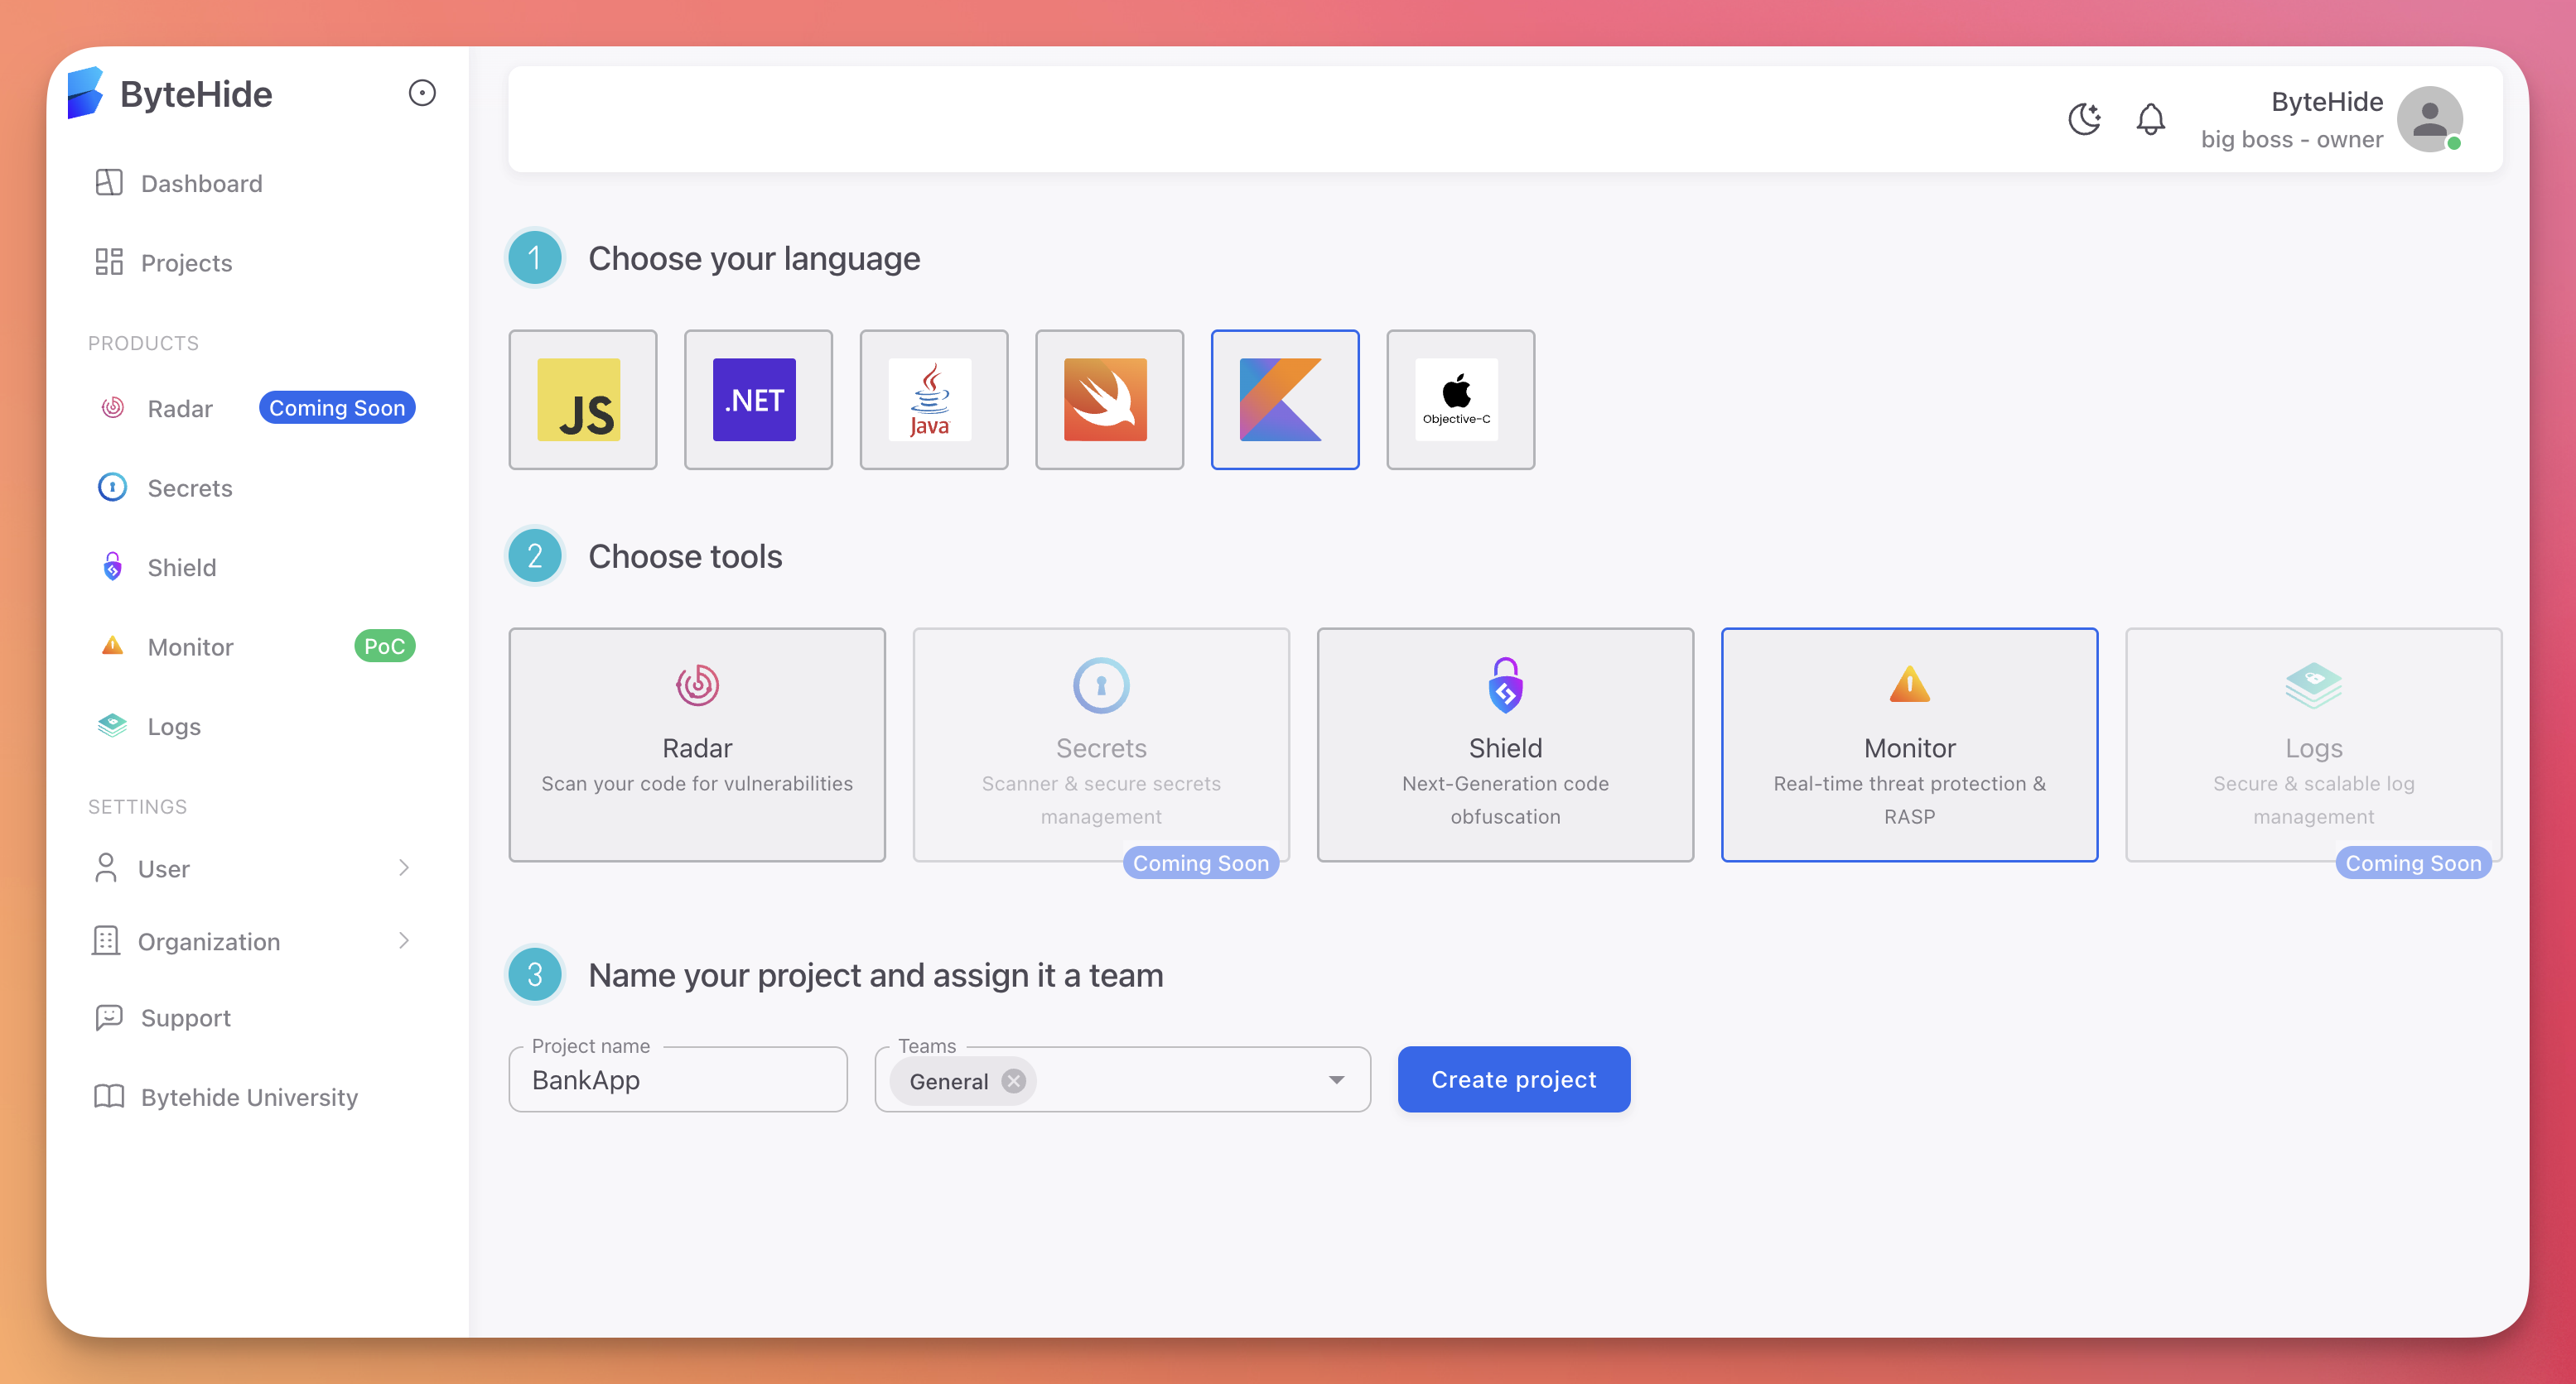Deselect the Monitor tool card
2576x1384 pixels.
tap(1909, 744)
